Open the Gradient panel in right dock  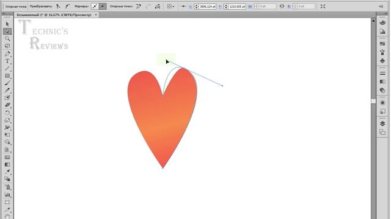pos(382,82)
